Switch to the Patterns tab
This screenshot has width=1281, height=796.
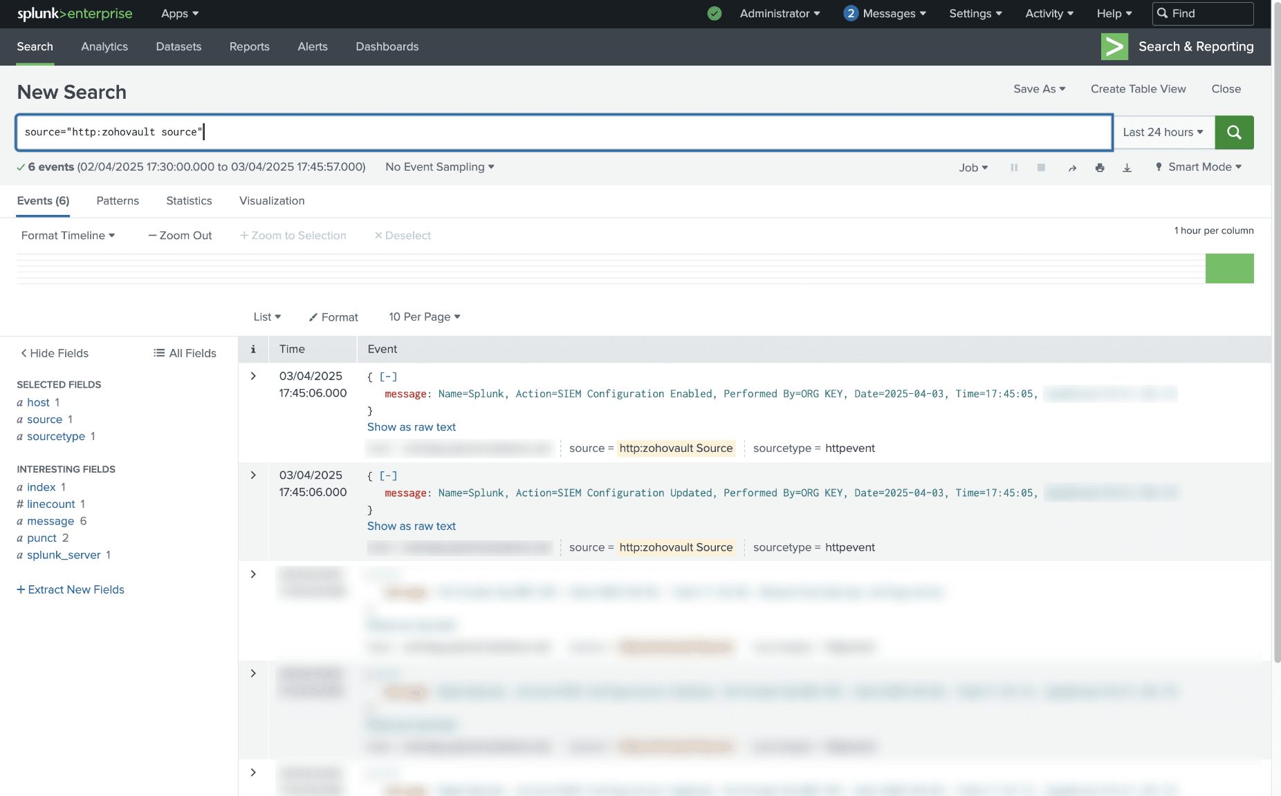(118, 200)
